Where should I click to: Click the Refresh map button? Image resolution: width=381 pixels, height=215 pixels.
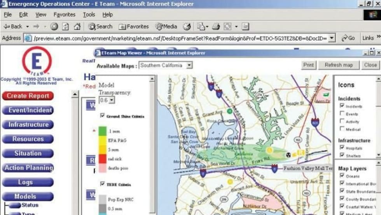[x=339, y=65]
